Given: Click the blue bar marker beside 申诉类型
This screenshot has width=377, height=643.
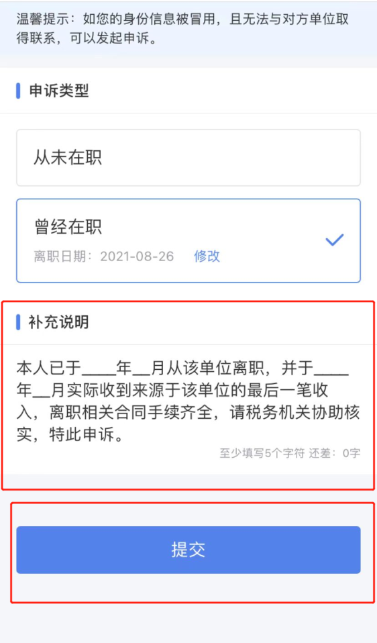Looking at the screenshot, I should click(18, 91).
